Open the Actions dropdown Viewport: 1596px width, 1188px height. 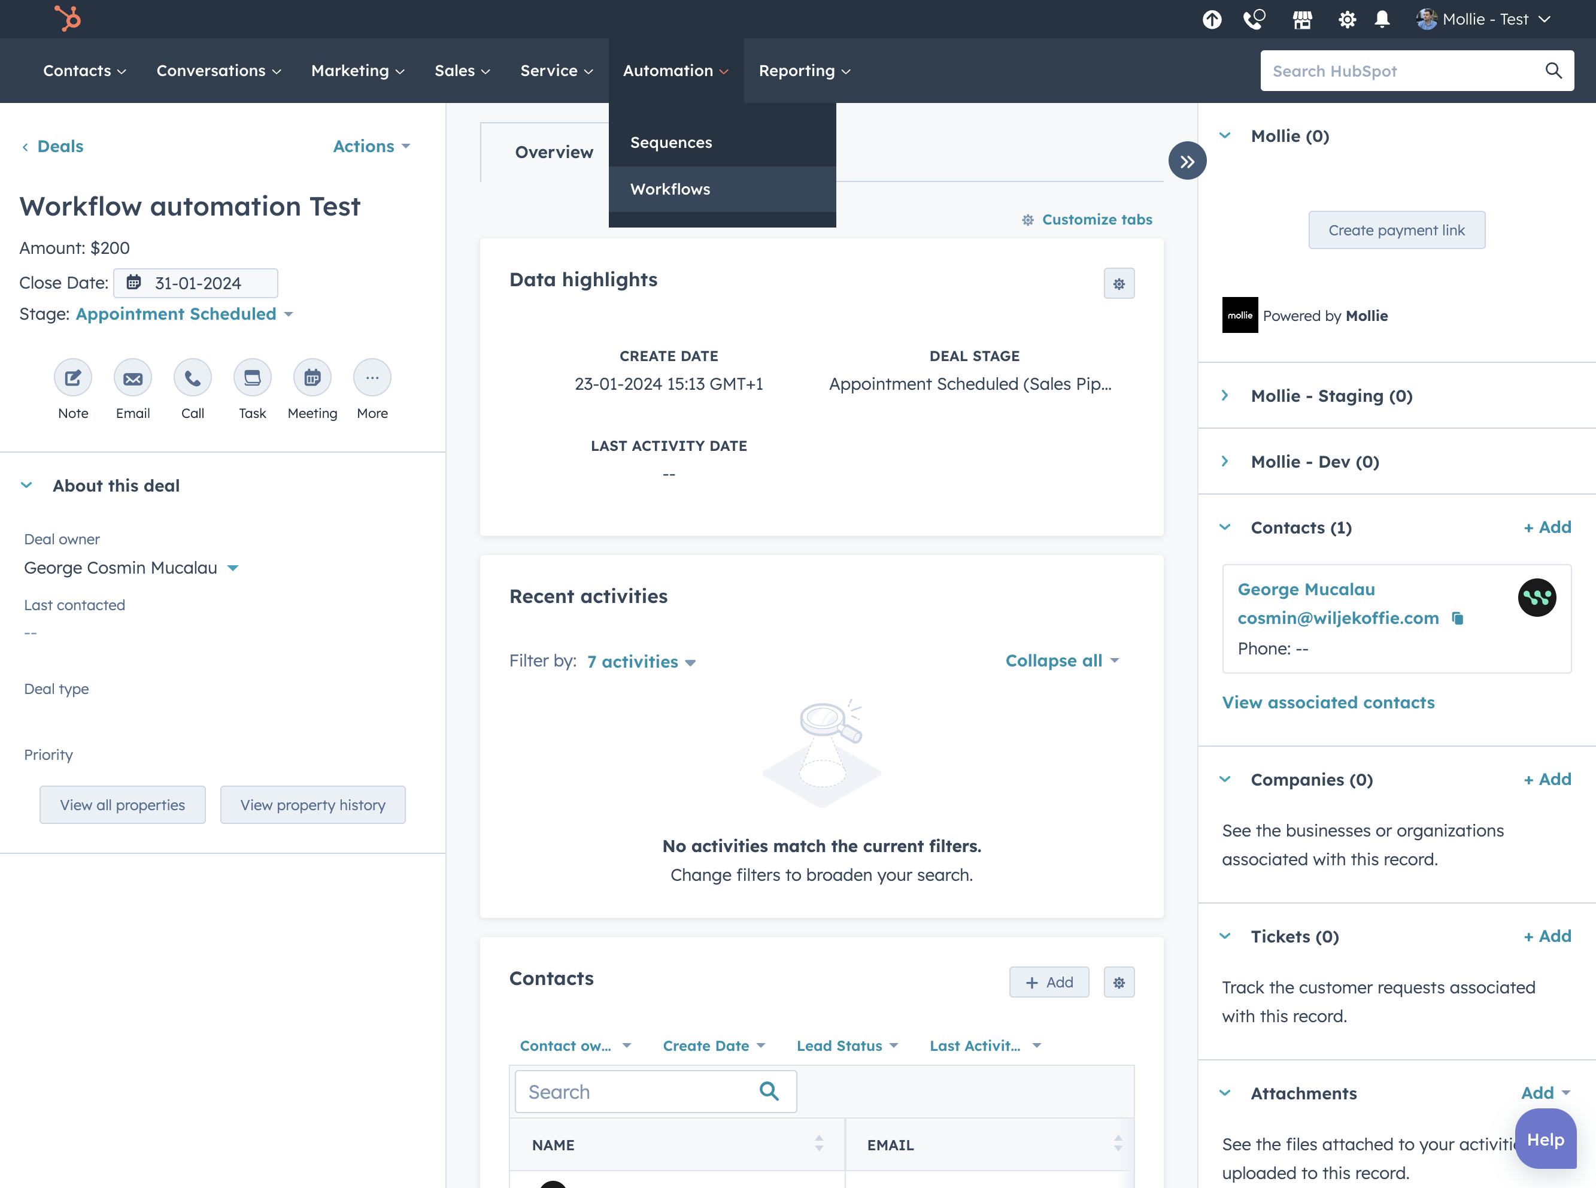(372, 146)
